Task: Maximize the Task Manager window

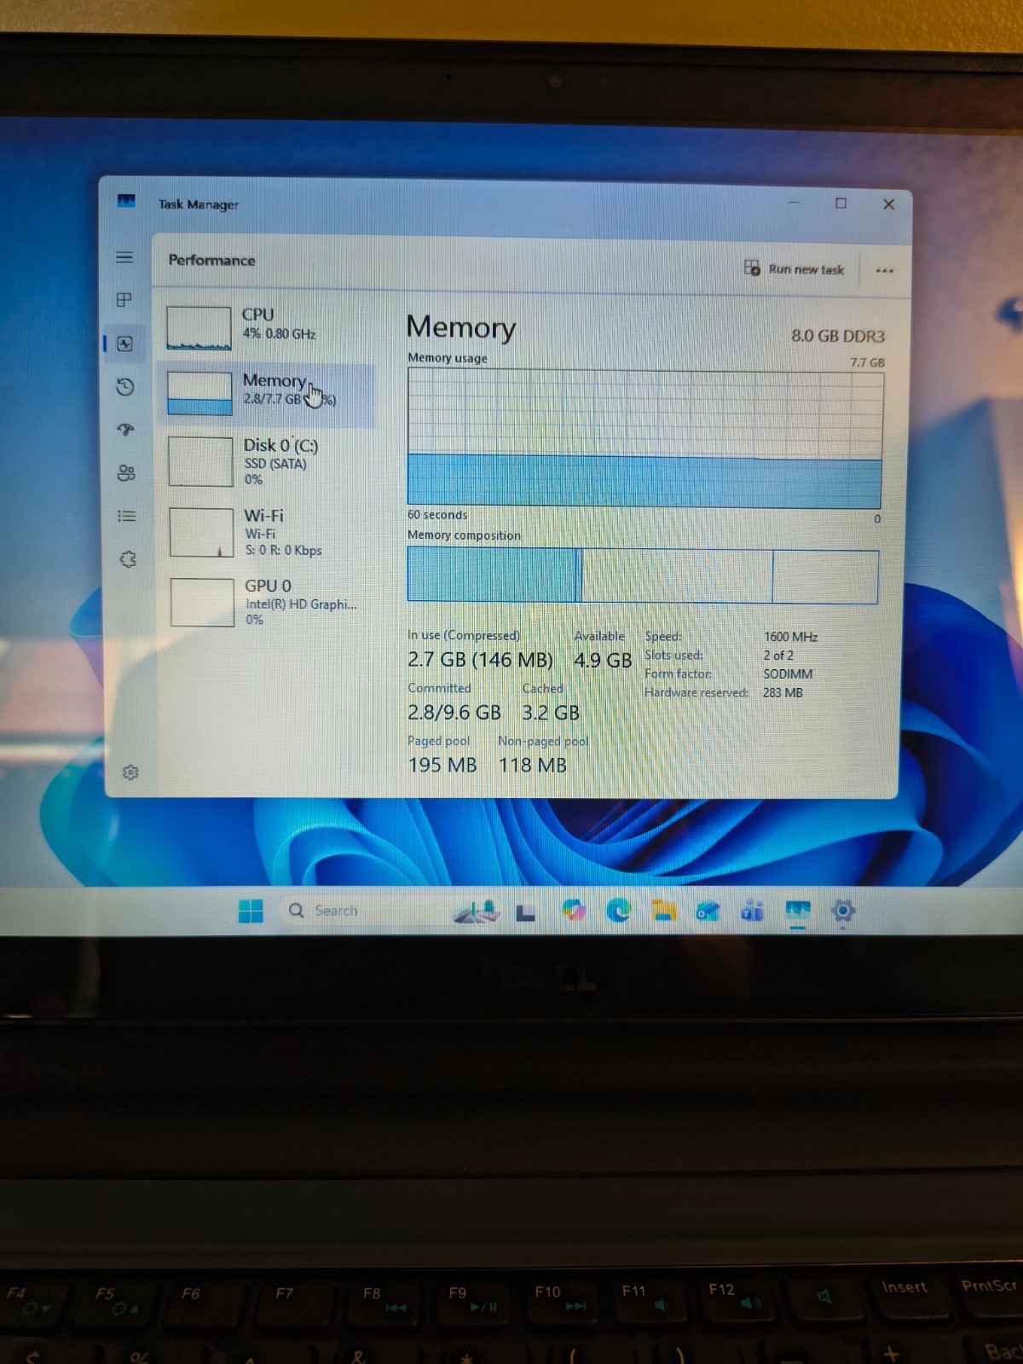Action: click(x=841, y=203)
